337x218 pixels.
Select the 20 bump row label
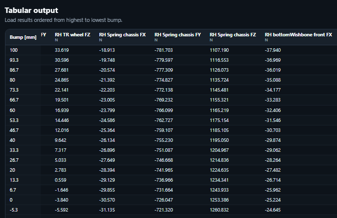coord(12,170)
